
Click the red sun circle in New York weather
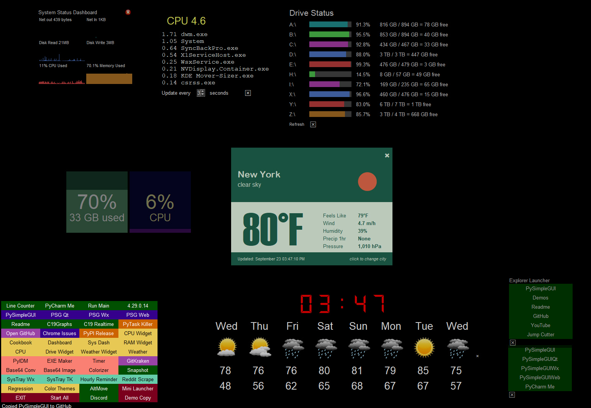(367, 181)
